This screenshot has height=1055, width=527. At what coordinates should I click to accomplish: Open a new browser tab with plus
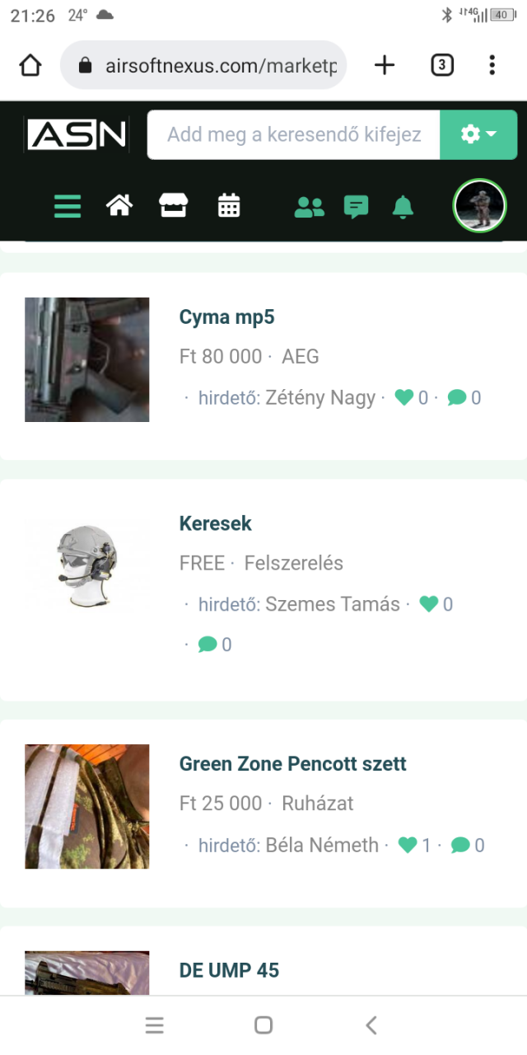click(x=384, y=64)
